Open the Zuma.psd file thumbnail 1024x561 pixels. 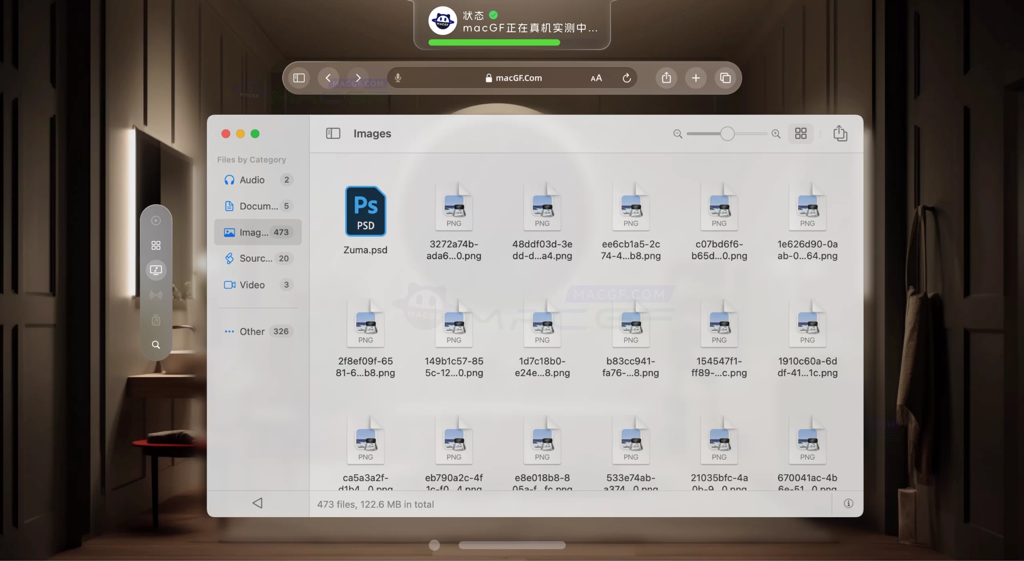tap(365, 211)
